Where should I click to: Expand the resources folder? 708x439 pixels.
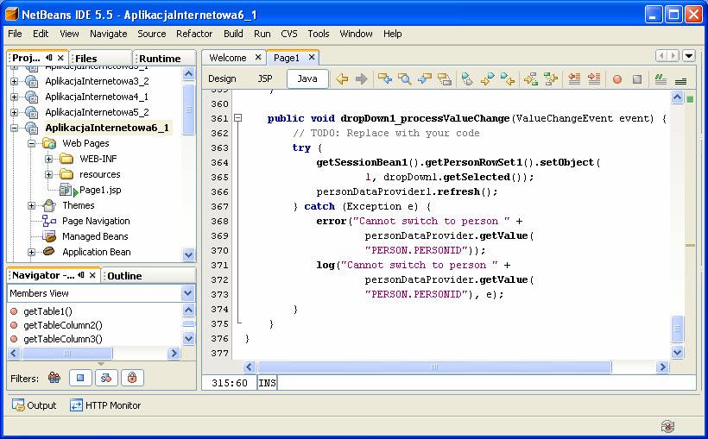coord(48,174)
